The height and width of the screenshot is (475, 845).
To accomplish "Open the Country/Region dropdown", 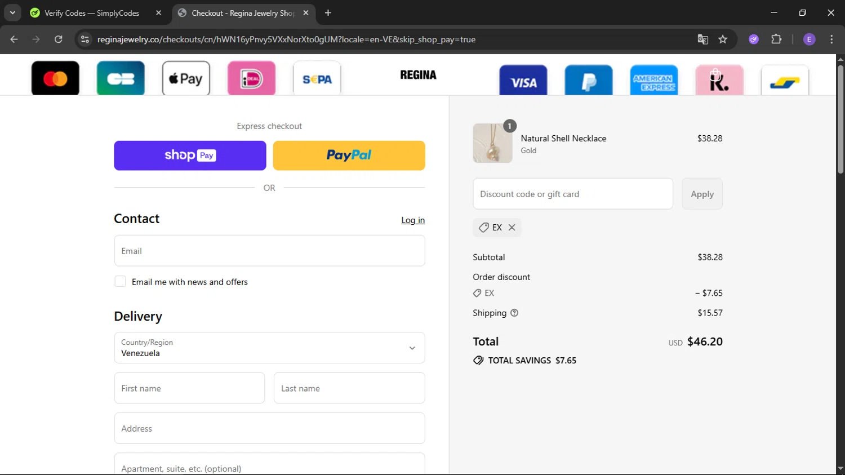I will coord(269,348).
